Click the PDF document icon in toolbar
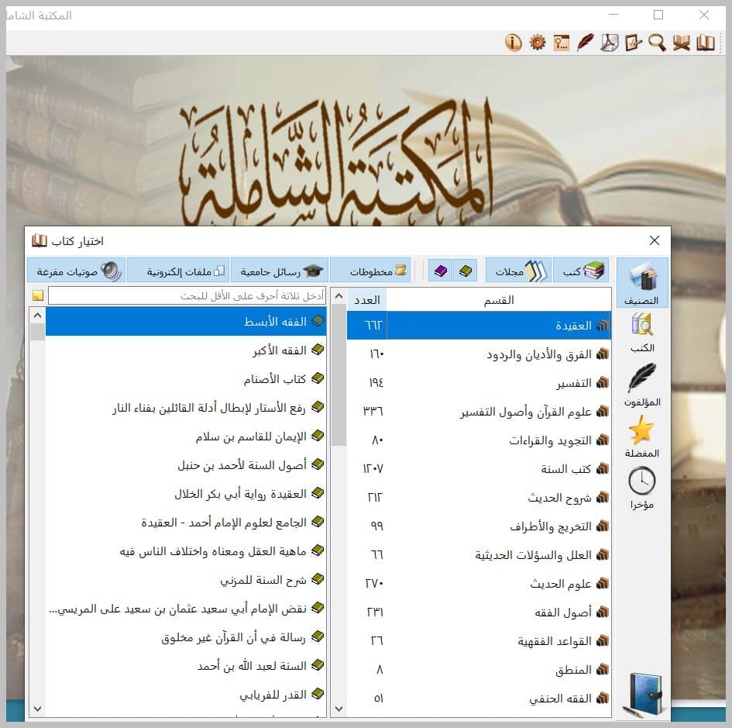The width and height of the screenshot is (732, 728). [x=609, y=43]
